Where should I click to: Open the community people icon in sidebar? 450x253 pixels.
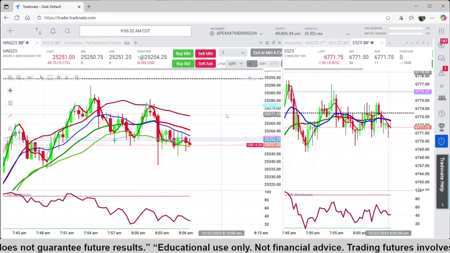[x=442, y=98]
